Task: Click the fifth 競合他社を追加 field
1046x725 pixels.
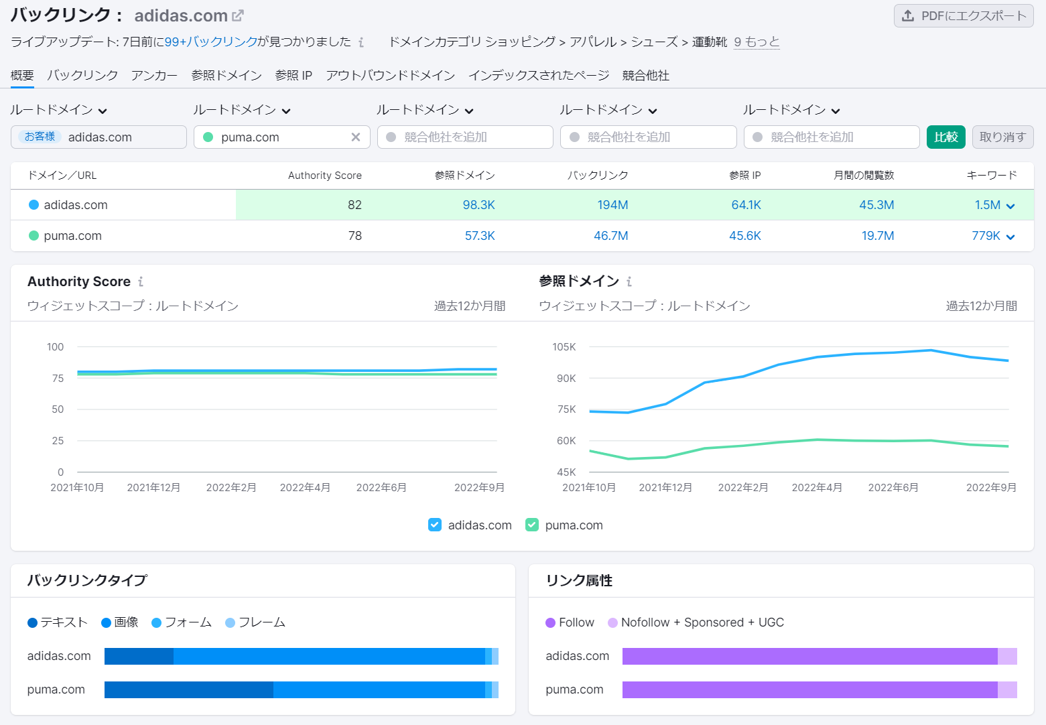Action: click(832, 137)
